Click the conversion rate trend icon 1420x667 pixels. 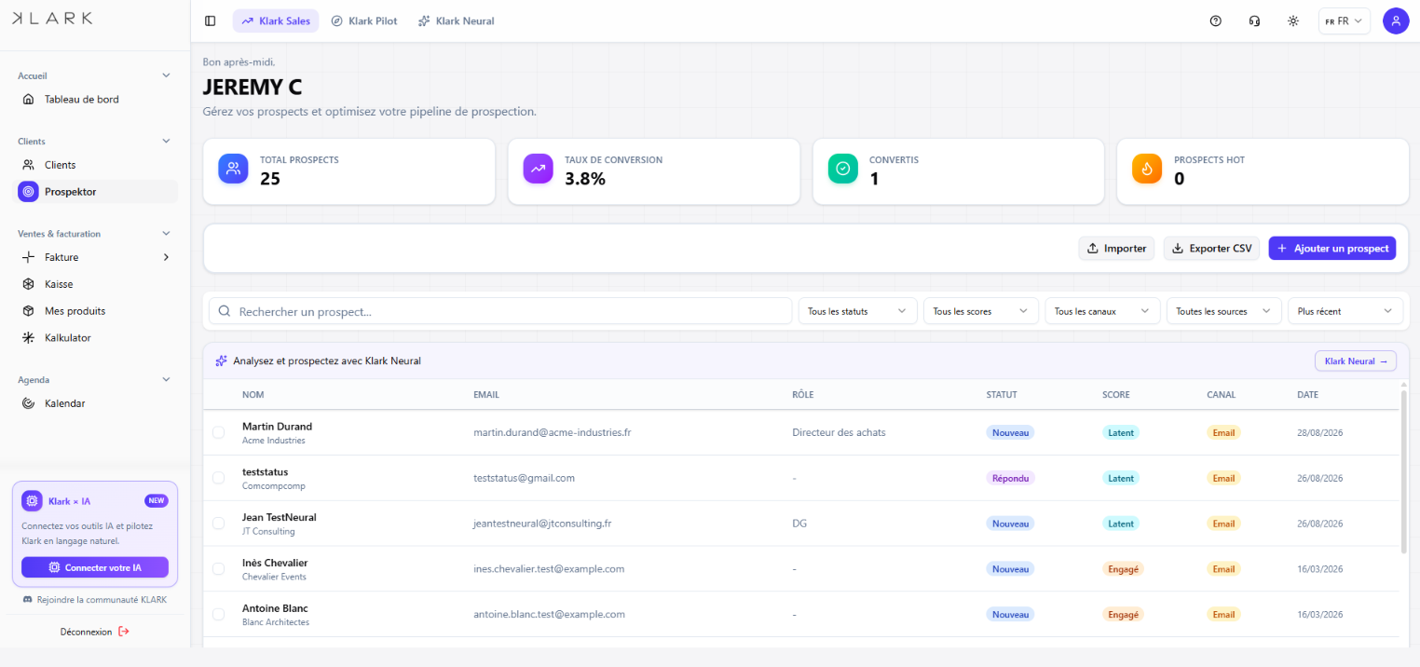[x=538, y=169]
